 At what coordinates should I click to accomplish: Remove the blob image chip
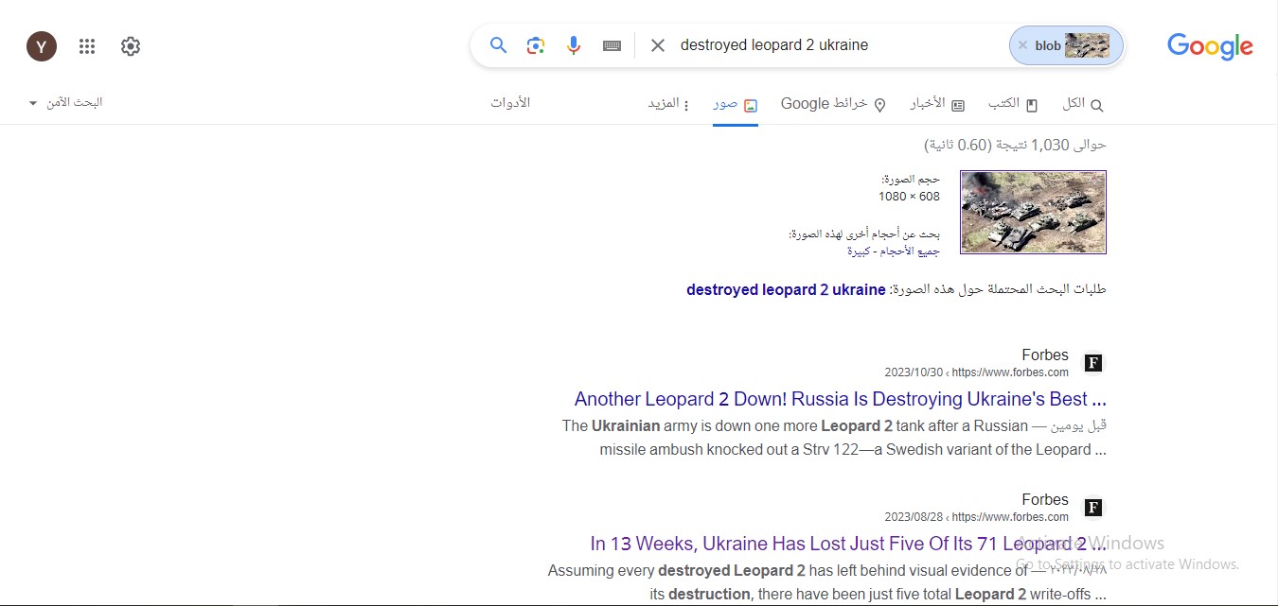tap(1022, 45)
